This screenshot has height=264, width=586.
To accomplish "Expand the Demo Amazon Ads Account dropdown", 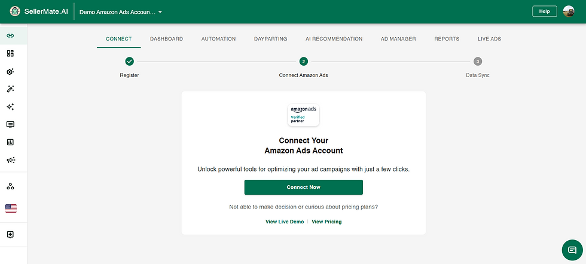I will coord(121,12).
